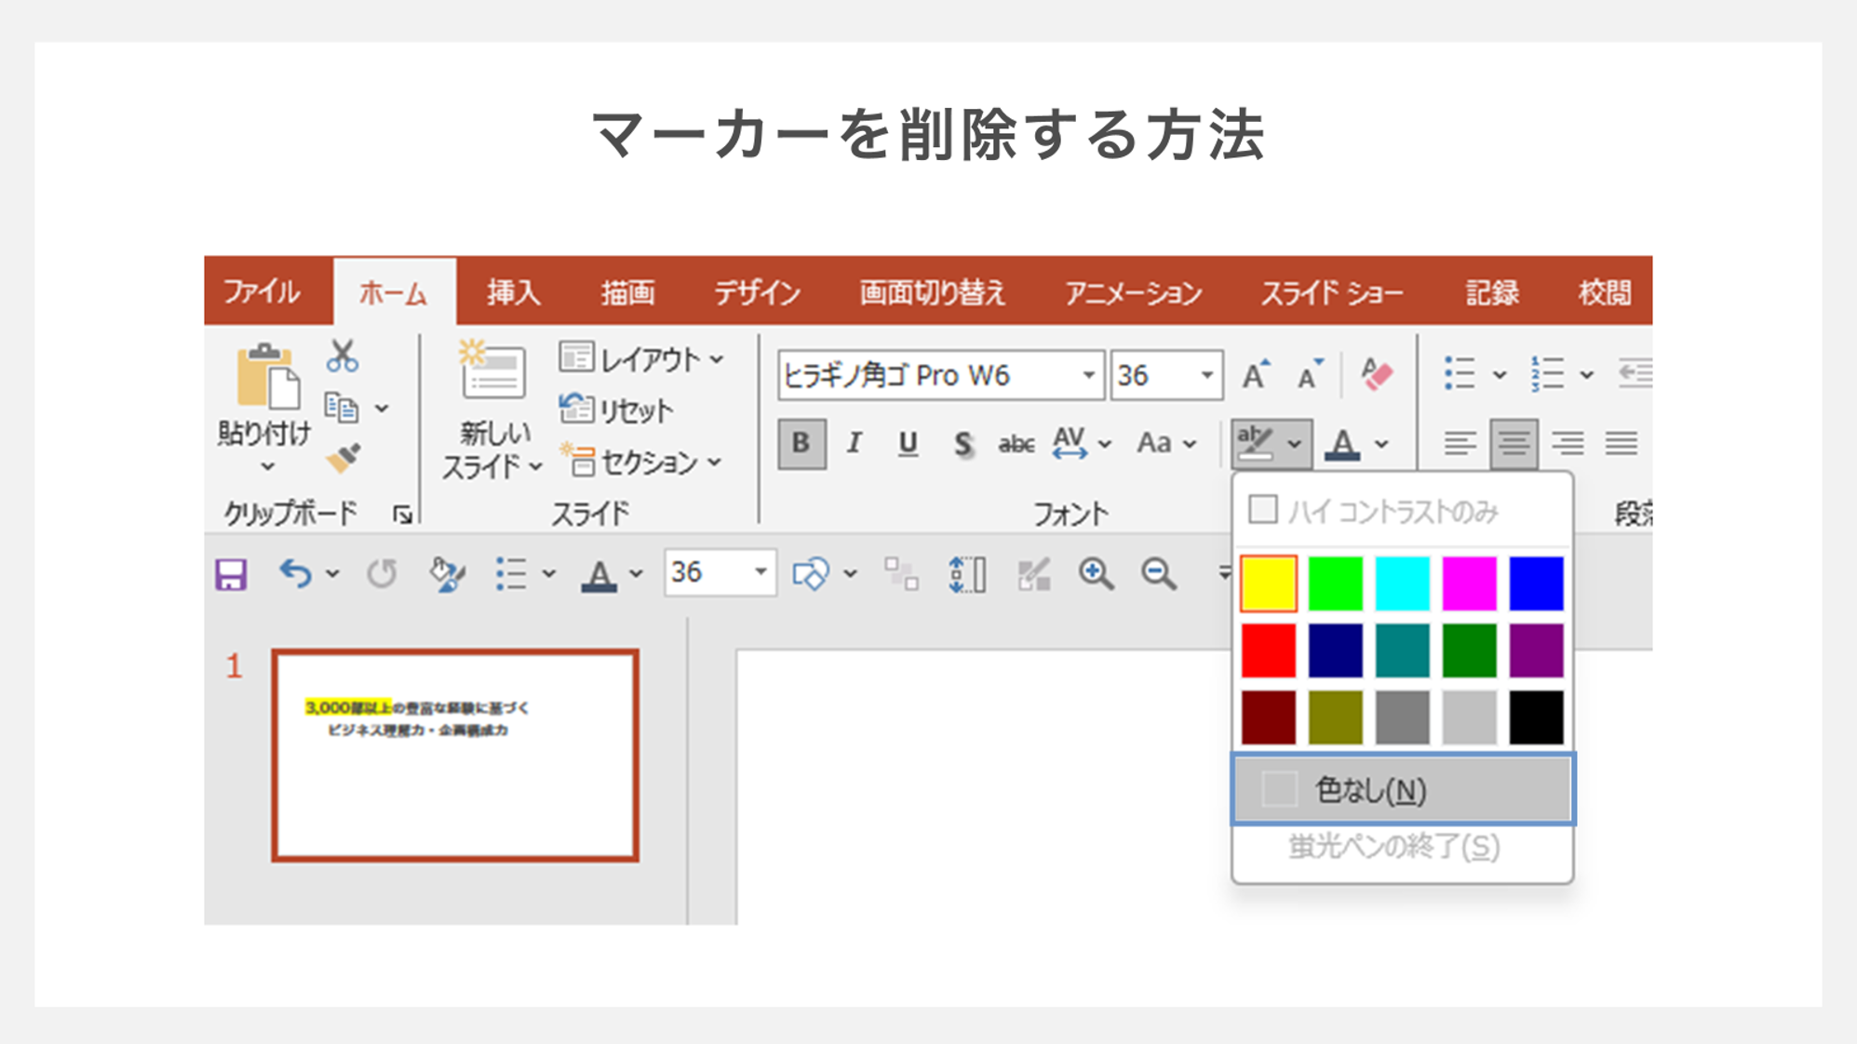Align text right in ribbon

1568,444
